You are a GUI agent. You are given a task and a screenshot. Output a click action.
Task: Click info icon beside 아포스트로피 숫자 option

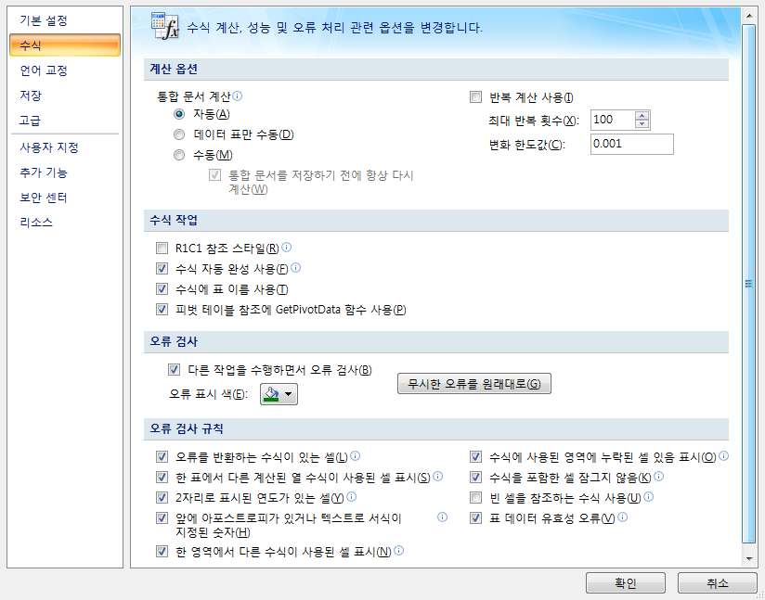click(442, 517)
